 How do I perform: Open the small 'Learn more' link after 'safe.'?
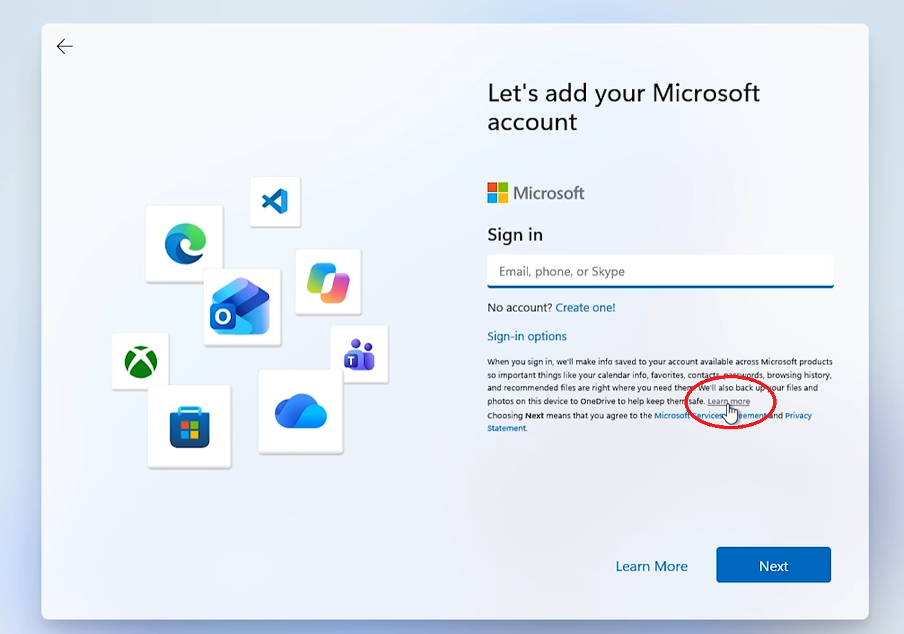click(x=728, y=401)
